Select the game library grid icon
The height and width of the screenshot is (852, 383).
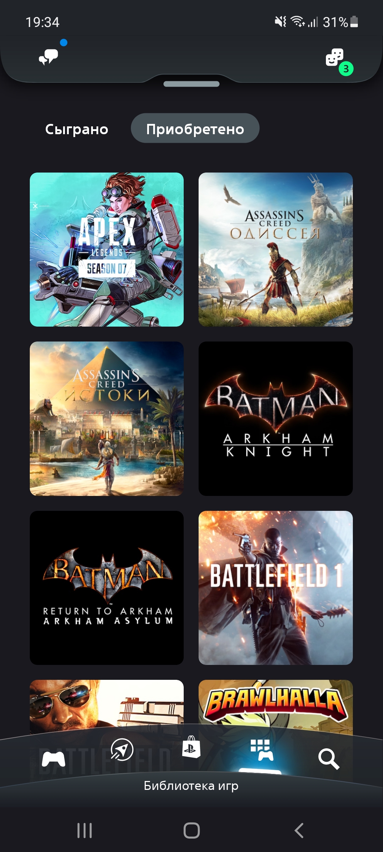click(261, 750)
